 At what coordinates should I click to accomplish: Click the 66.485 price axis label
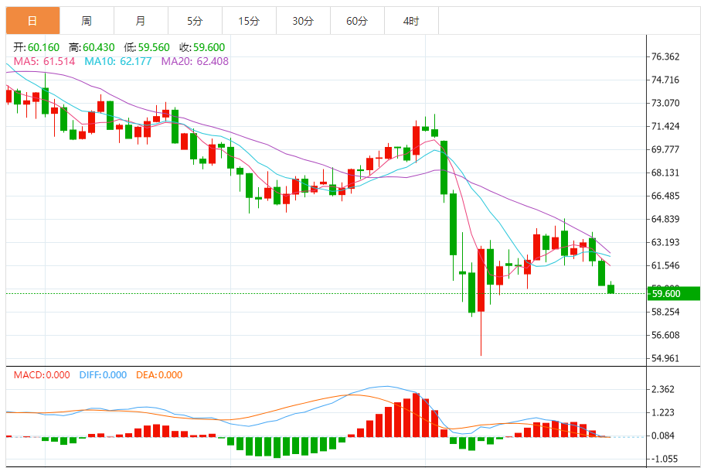click(665, 196)
